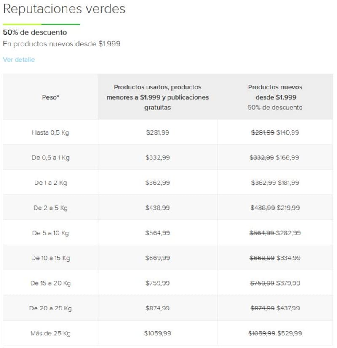The image size is (337, 348).
Task: Click the '50% de descuento' bold text
Action: (35, 32)
